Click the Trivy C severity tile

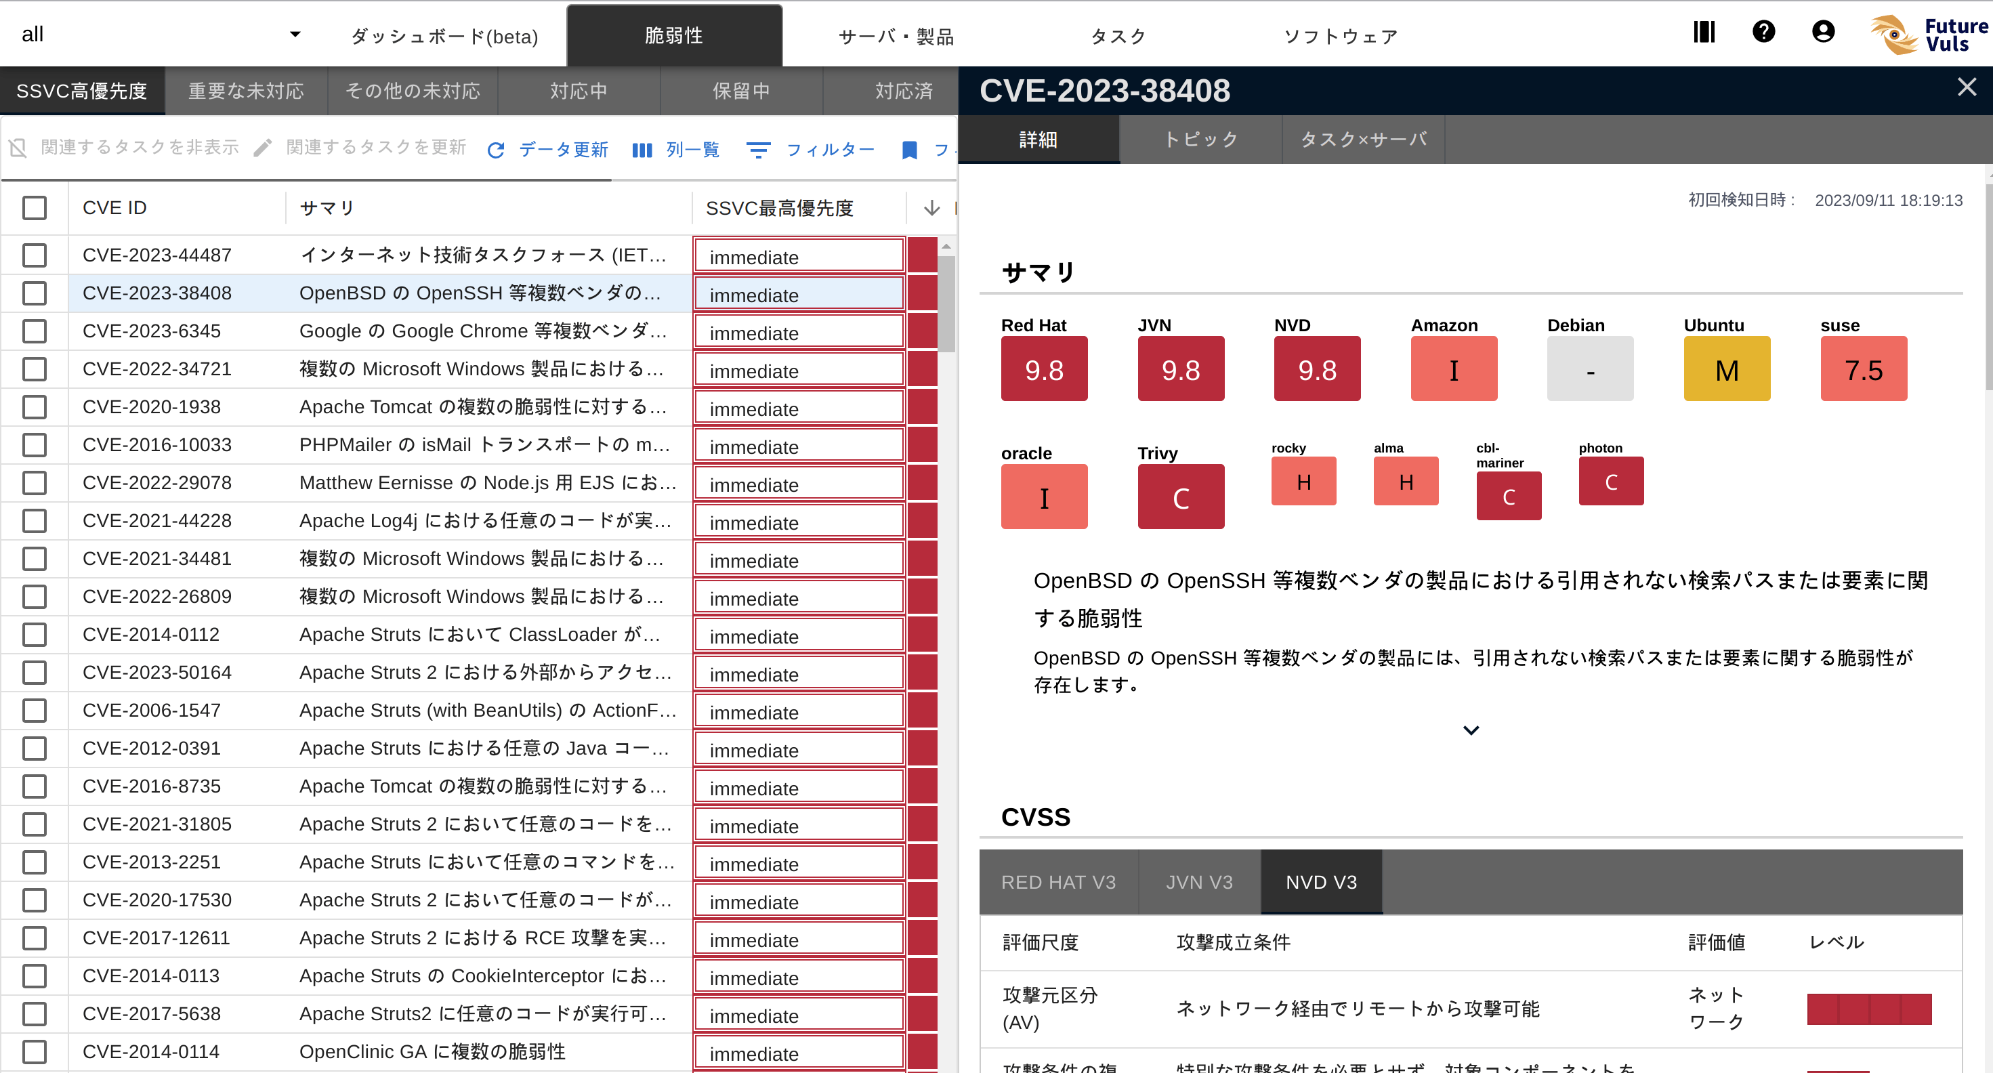point(1181,497)
